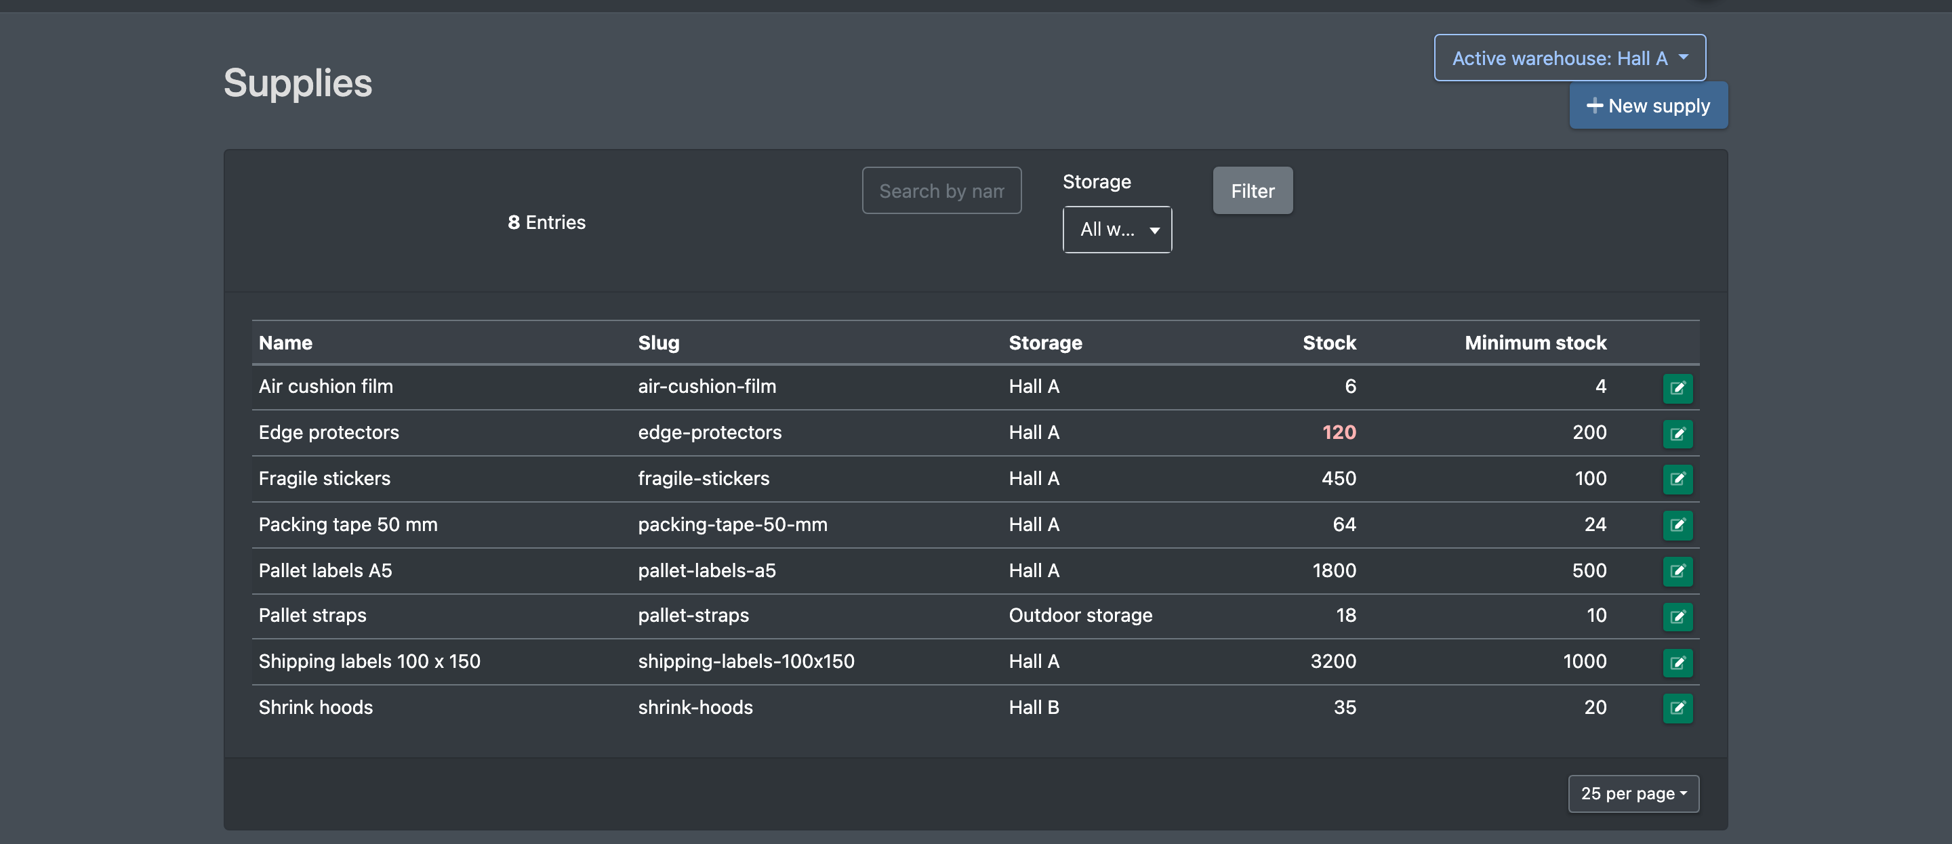Screen dimensions: 1952x844
Task: Apply the Filter button
Action: tap(1253, 190)
